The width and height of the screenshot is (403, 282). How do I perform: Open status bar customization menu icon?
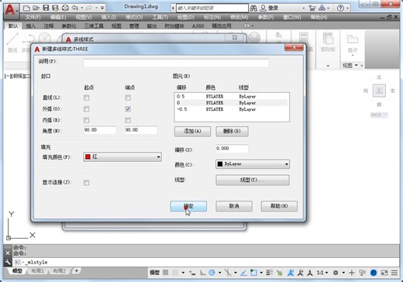394,273
